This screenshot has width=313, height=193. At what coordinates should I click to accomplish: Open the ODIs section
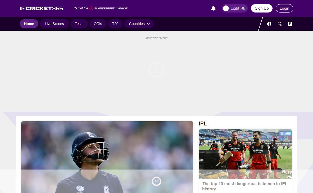(98, 24)
